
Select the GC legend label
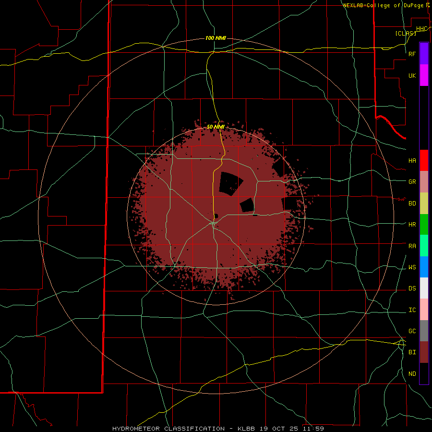coord(412,331)
